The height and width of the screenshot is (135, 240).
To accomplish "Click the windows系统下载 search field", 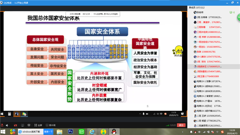I will pos(31,132).
